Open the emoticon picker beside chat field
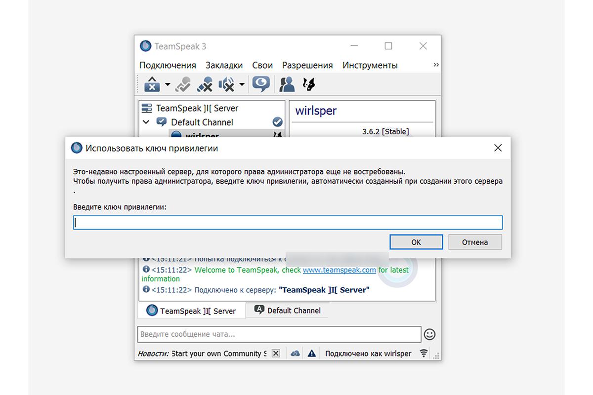Image resolution: width=593 pixels, height=395 pixels. click(x=429, y=334)
